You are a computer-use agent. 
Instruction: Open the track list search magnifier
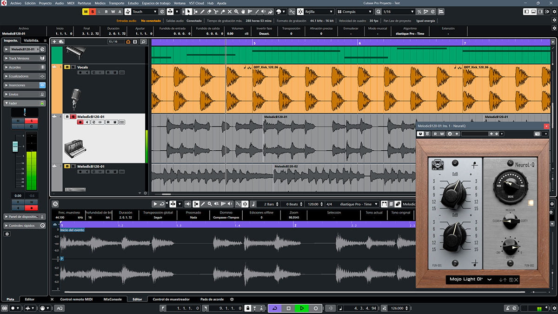[x=143, y=42]
